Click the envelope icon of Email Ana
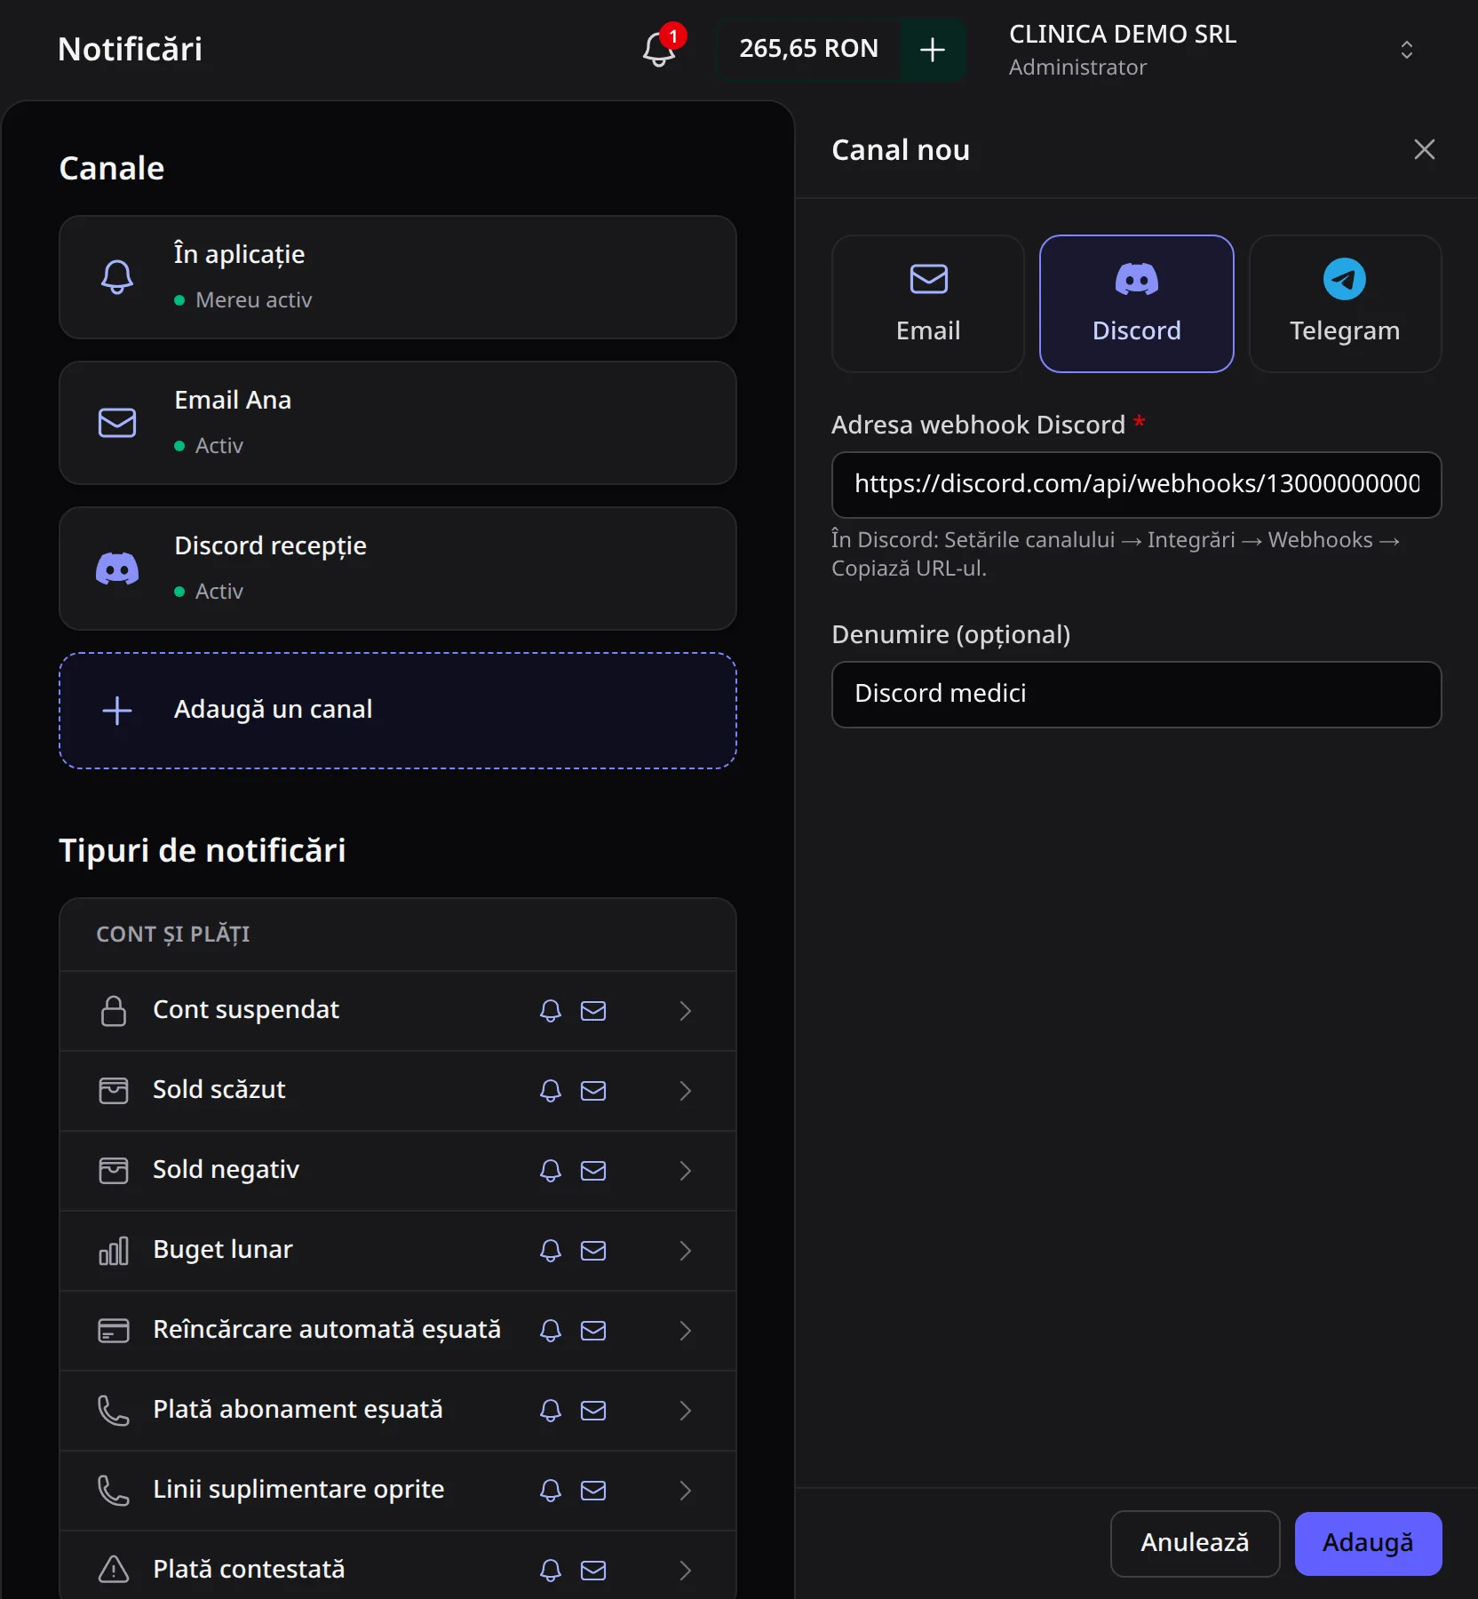 [x=117, y=423]
